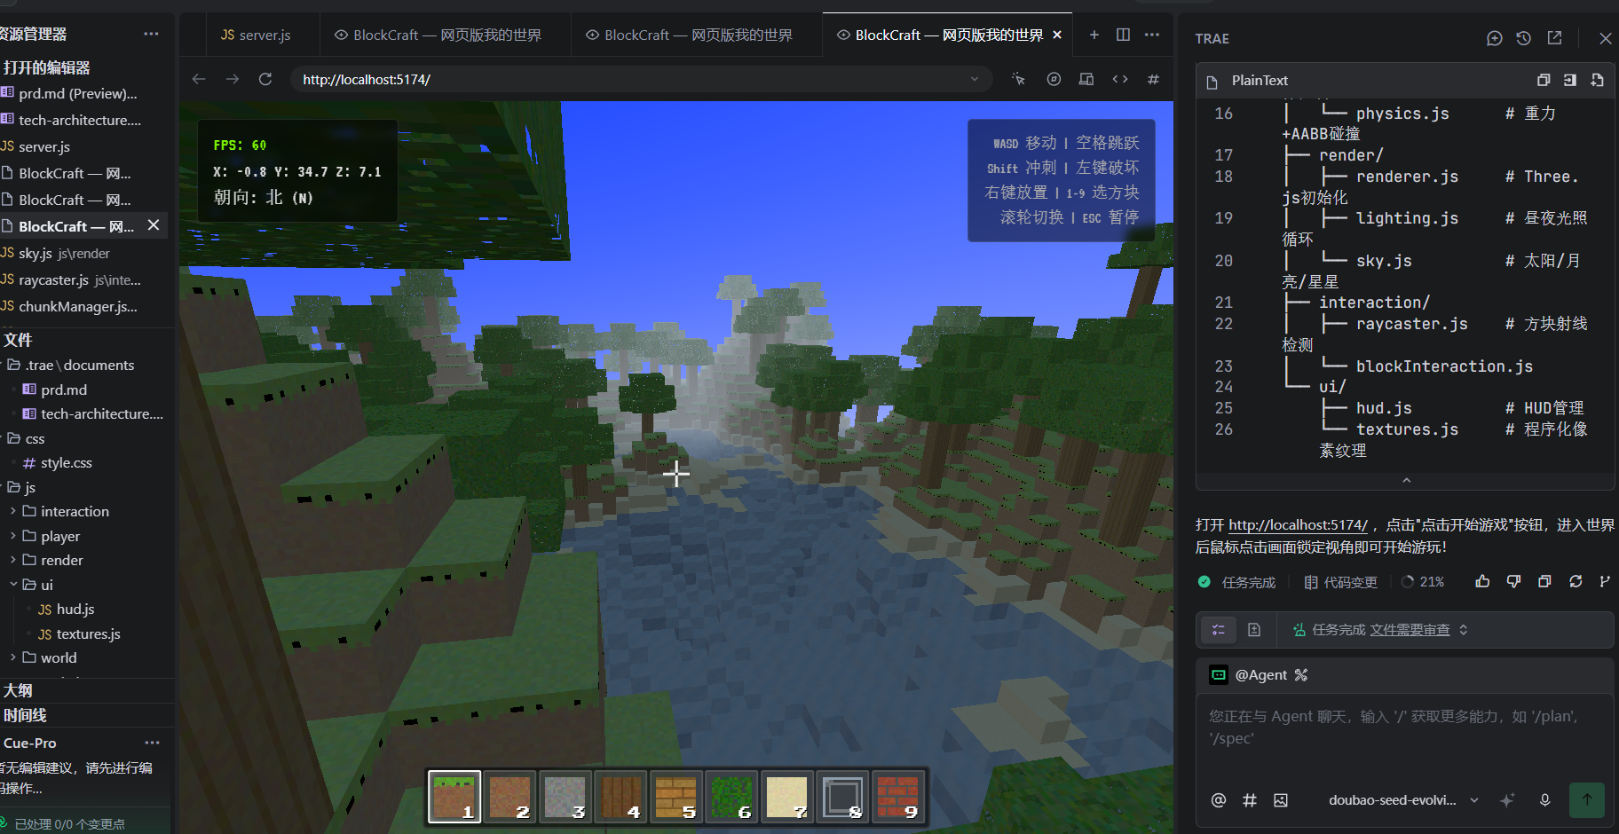Expand the task status review selector

pos(1464,630)
